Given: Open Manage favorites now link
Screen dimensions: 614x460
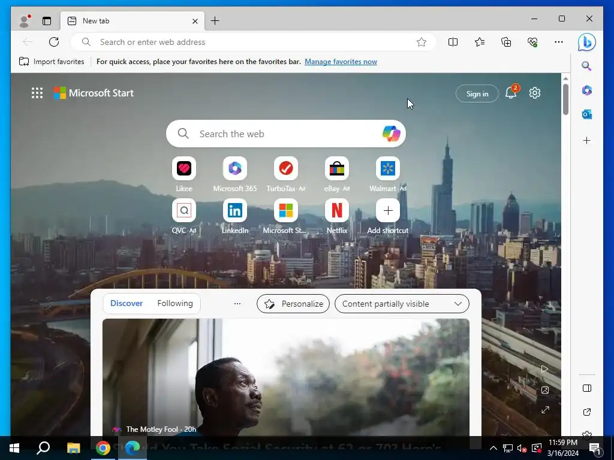Looking at the screenshot, I should (341, 62).
